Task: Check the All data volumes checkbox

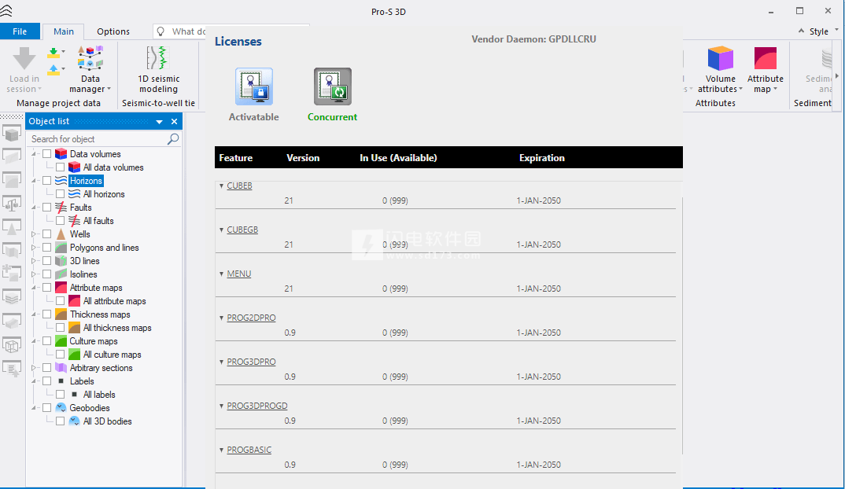Action: coord(61,167)
